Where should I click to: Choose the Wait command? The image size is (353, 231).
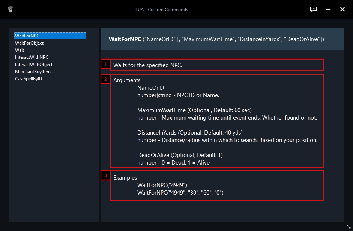[20, 50]
